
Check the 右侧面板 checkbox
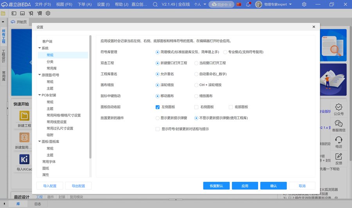point(196,107)
